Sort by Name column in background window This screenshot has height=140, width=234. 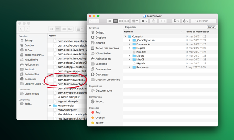click(67, 36)
